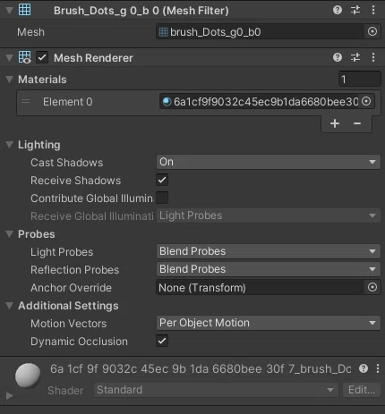Open Motion Vectors dropdown
Image resolution: width=385 pixels, height=414 pixels.
[269, 323]
